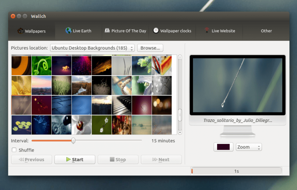
Task: Select the green fern spiral wallpaper thumbnail
Action: click(42, 66)
